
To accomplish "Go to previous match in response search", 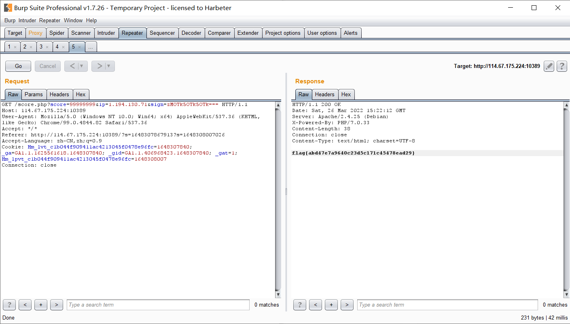I will pyautogui.click(x=316, y=305).
